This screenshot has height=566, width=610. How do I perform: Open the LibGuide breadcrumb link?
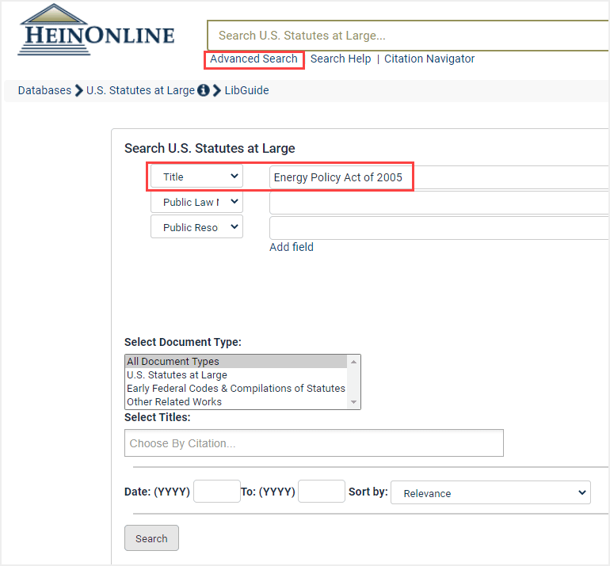246,90
